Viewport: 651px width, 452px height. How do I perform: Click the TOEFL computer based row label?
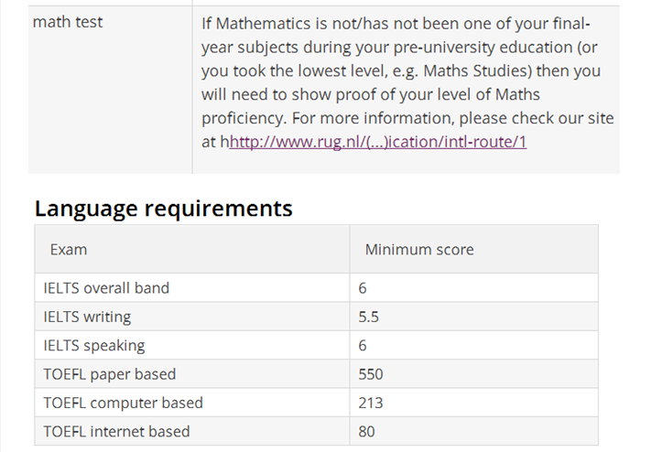[124, 403]
